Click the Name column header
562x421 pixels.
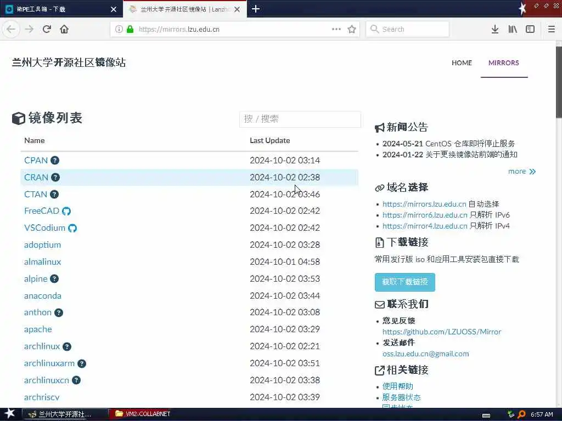(x=35, y=141)
